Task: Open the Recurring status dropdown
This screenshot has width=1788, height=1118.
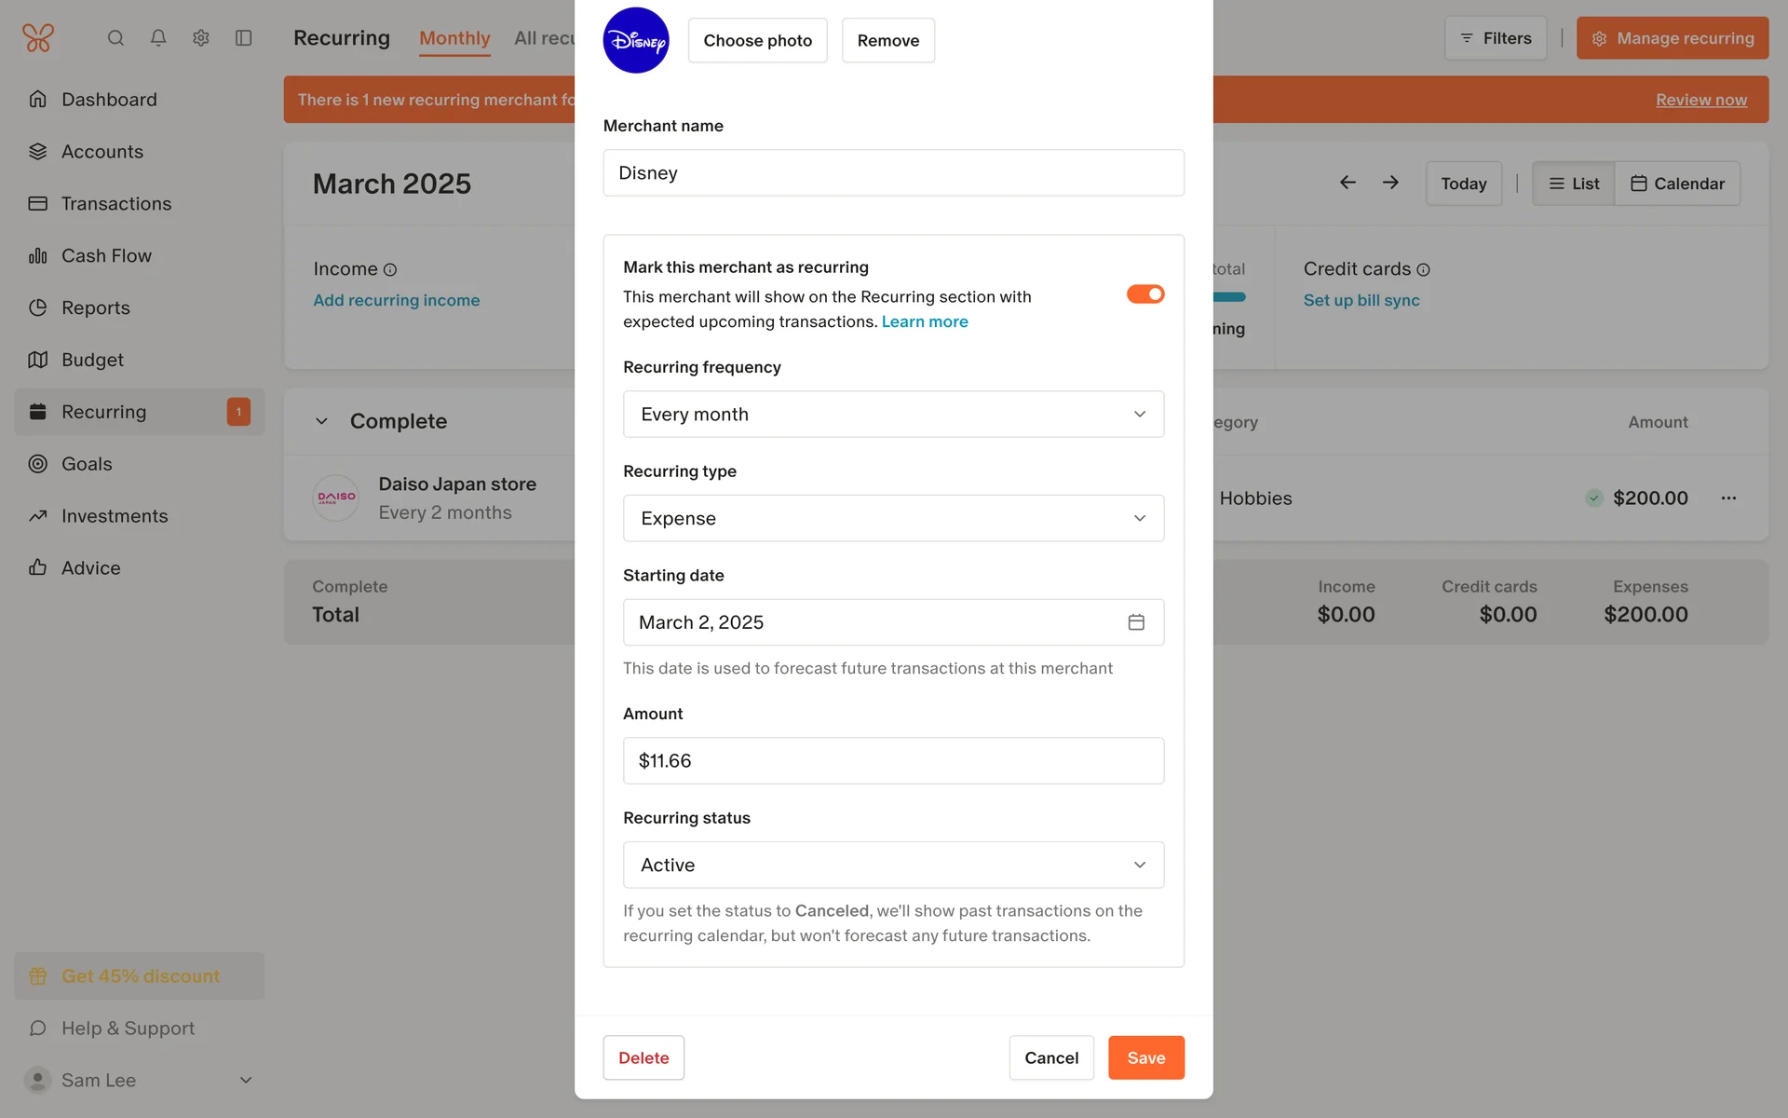Action: point(893,866)
